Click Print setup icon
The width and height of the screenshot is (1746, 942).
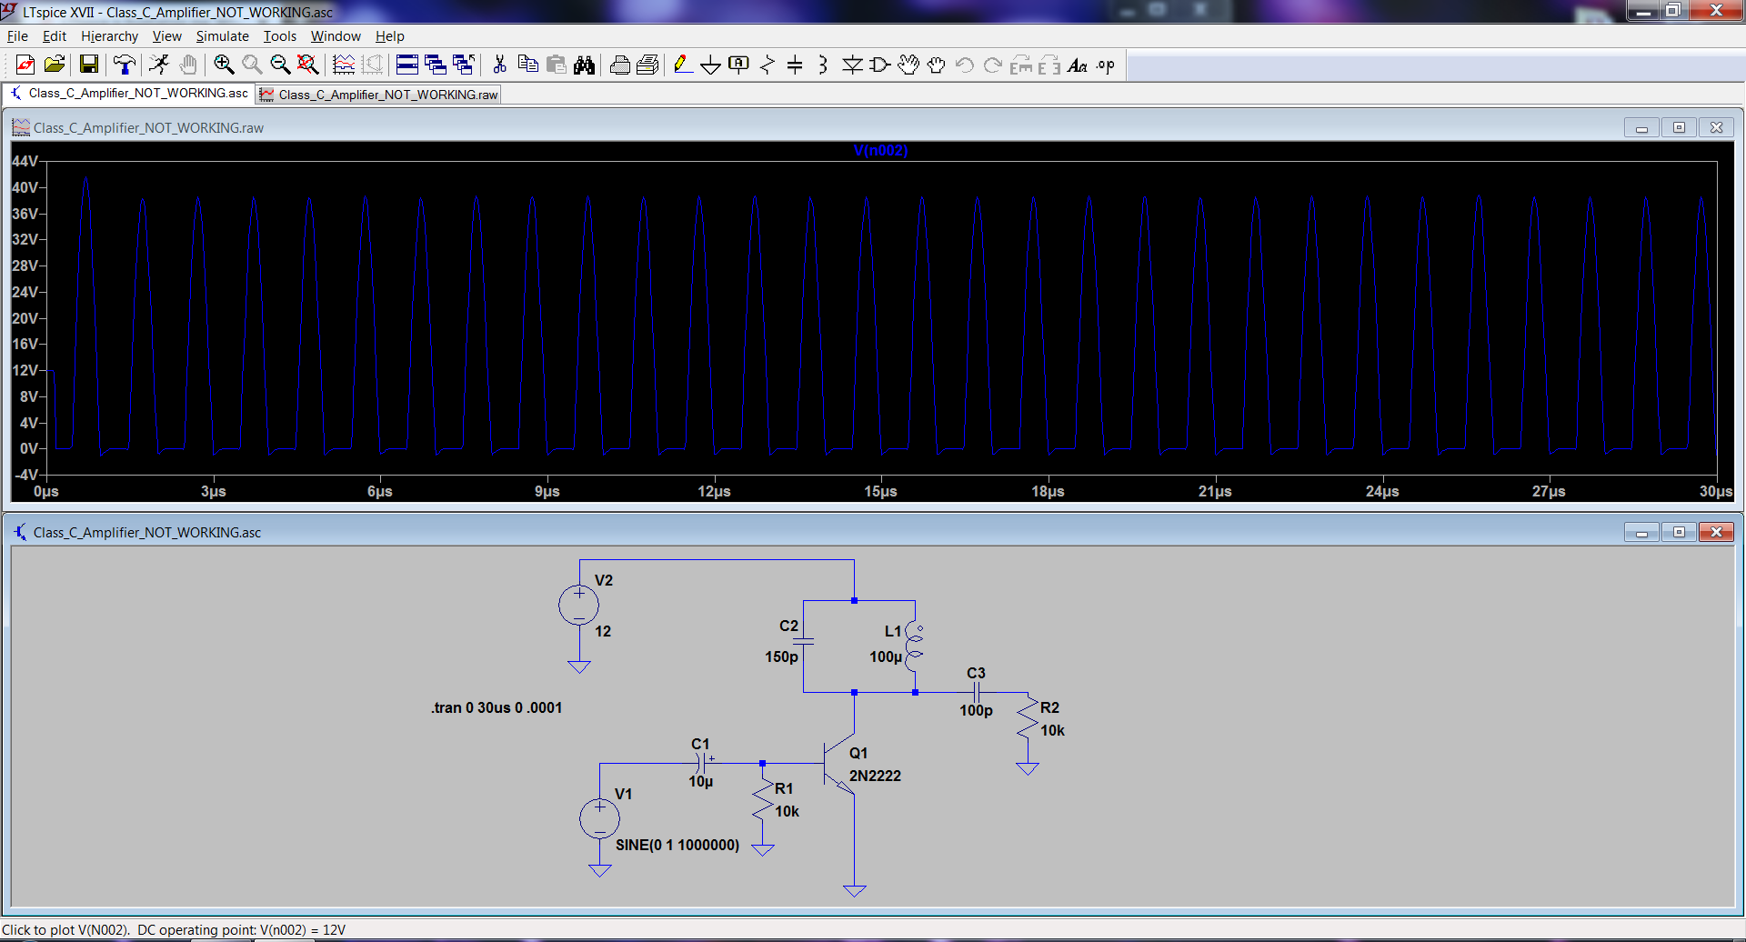pyautogui.click(x=647, y=65)
